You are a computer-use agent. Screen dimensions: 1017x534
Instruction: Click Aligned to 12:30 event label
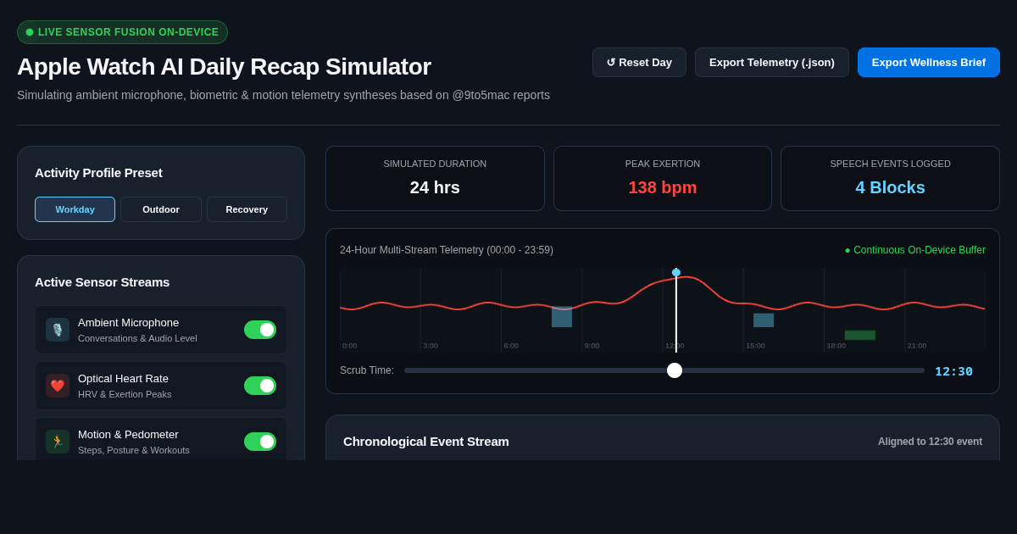tap(930, 442)
